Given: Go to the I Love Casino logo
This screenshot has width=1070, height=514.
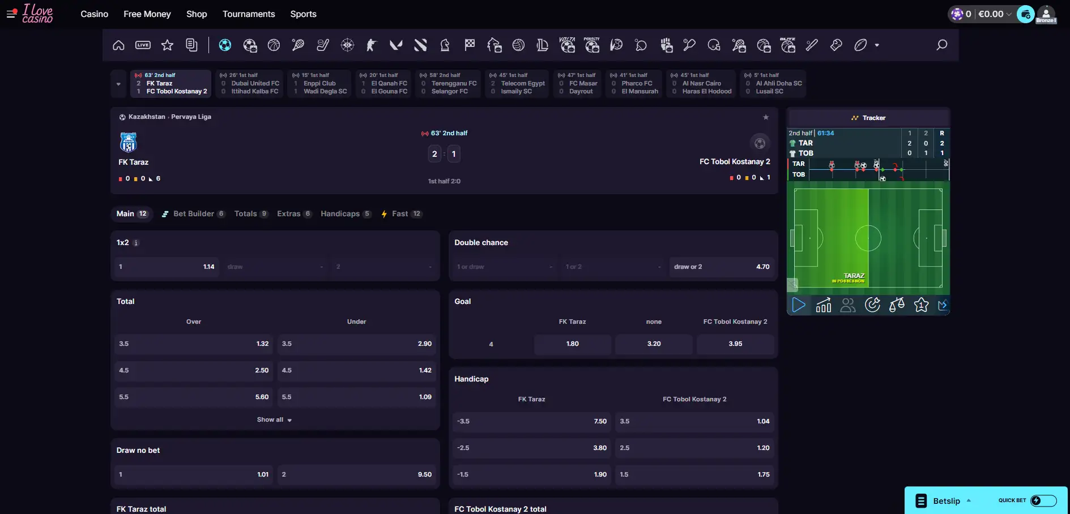Looking at the screenshot, I should (x=37, y=14).
